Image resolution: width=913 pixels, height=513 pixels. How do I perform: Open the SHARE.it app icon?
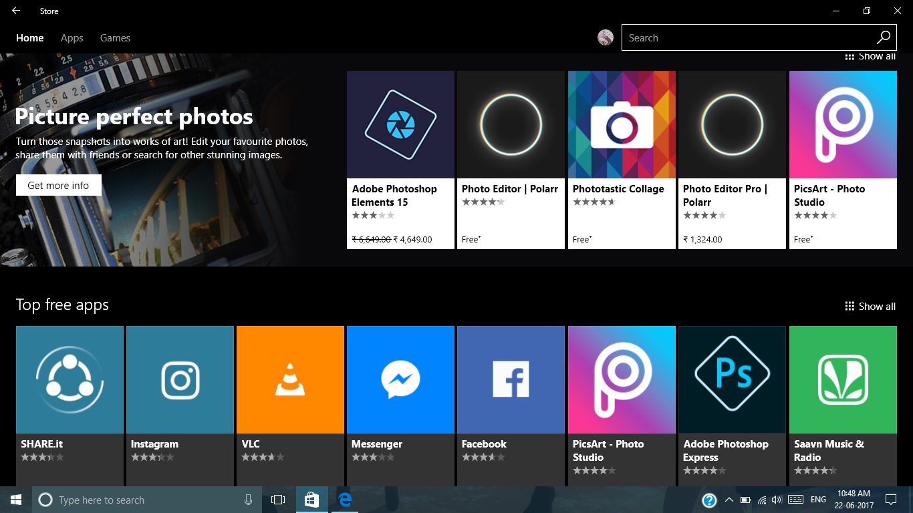[x=70, y=379]
